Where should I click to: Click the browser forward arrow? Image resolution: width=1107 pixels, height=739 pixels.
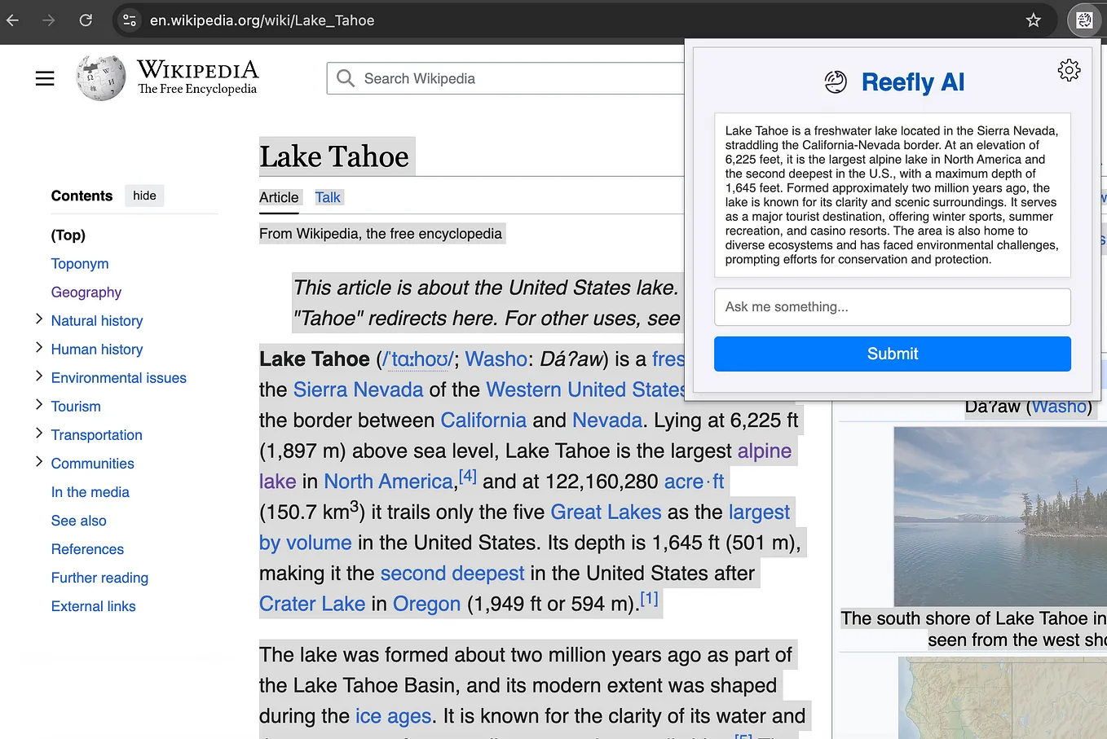point(49,20)
